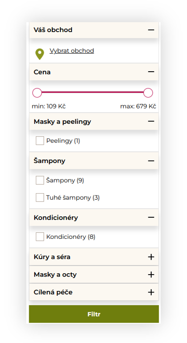This screenshot has height=343, width=187.
Task: Enable the Tuhé šampony (3) filter checkbox
Action: pos(40,197)
